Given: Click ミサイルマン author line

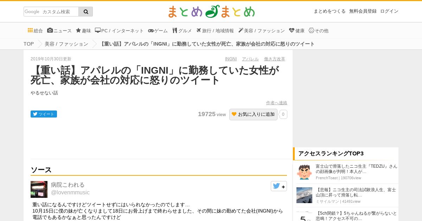Looking at the screenshot, I should pyautogui.click(x=338, y=201).
